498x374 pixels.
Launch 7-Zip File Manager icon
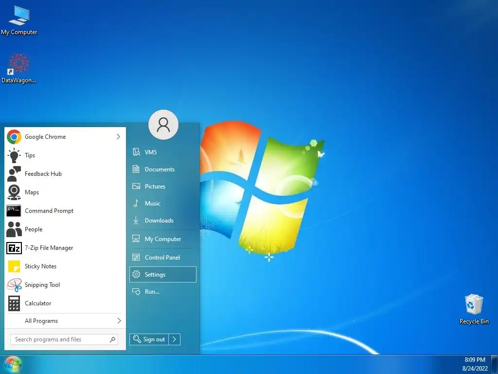pos(14,248)
